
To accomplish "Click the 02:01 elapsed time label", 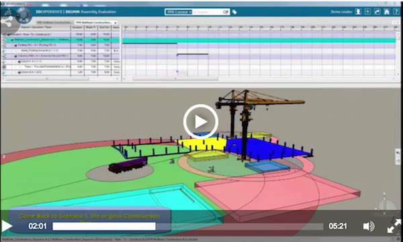I will pos(38,226).
